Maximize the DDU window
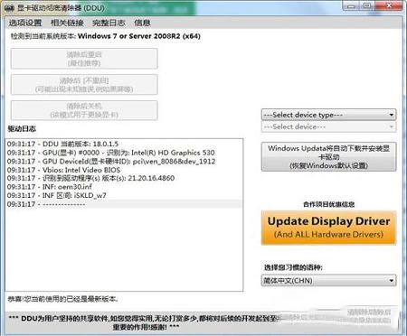 click(366, 5)
